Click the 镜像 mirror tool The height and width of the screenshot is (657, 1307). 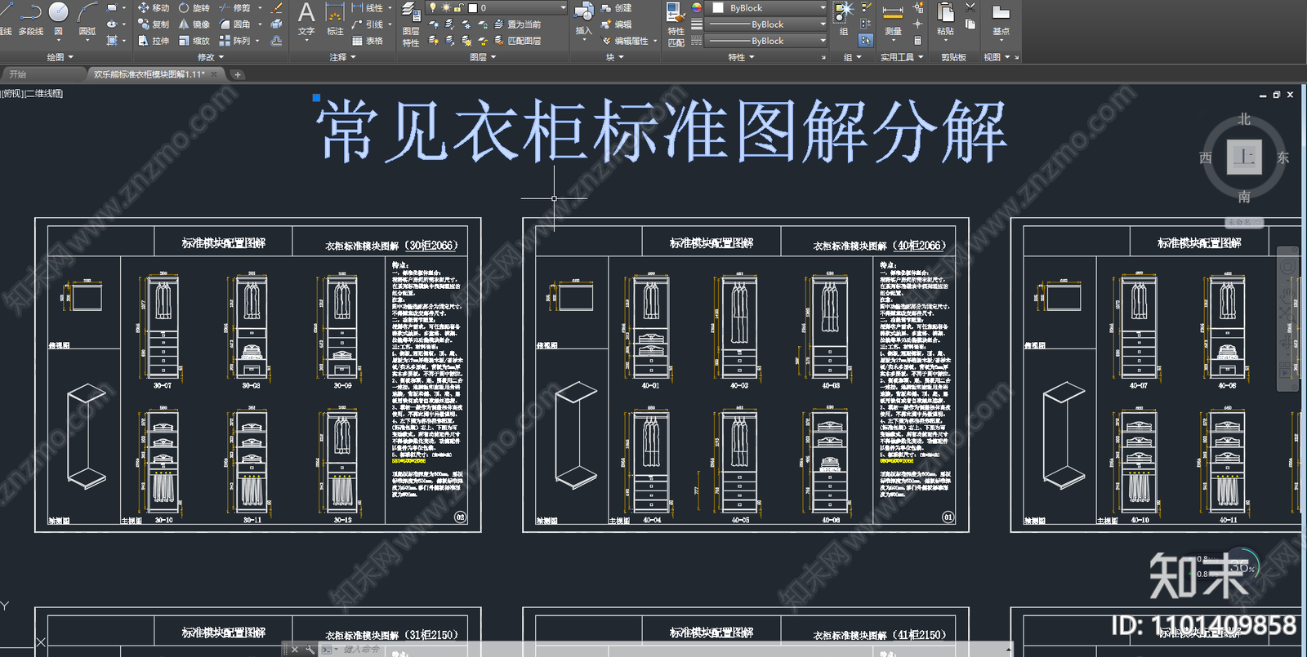pyautogui.click(x=194, y=24)
